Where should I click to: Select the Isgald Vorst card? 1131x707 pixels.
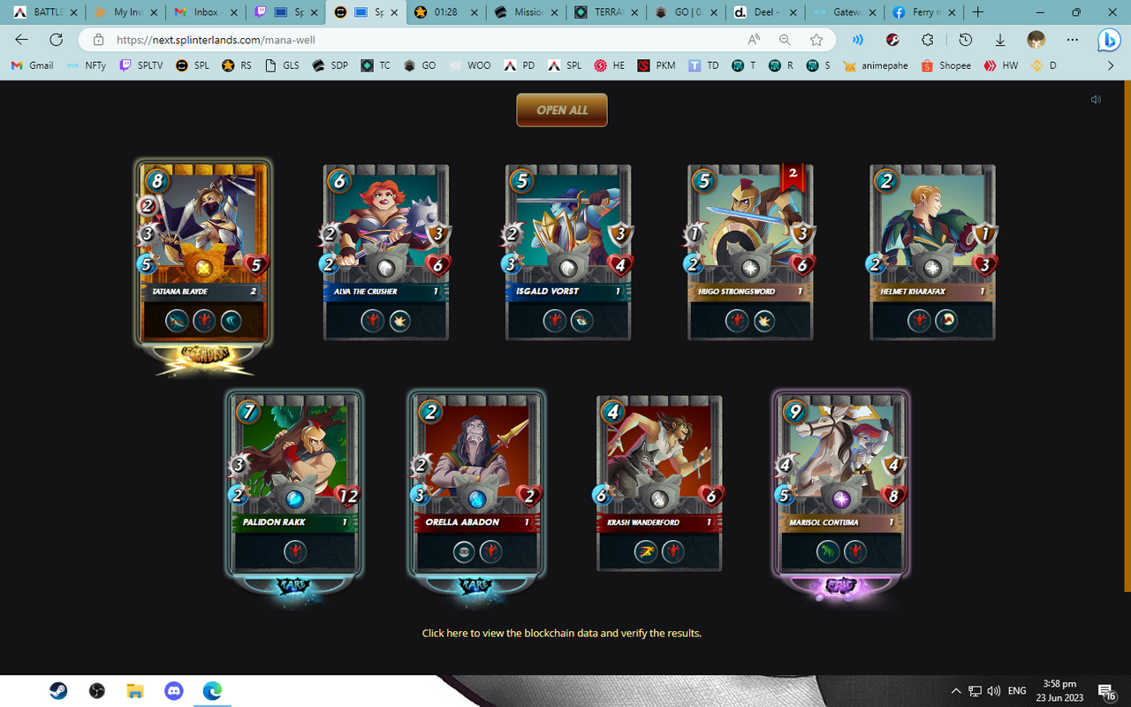568,253
